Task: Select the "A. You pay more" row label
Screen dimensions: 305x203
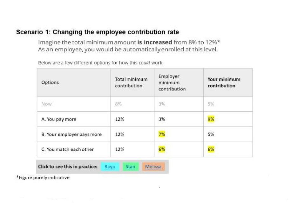Action: tap(59, 119)
